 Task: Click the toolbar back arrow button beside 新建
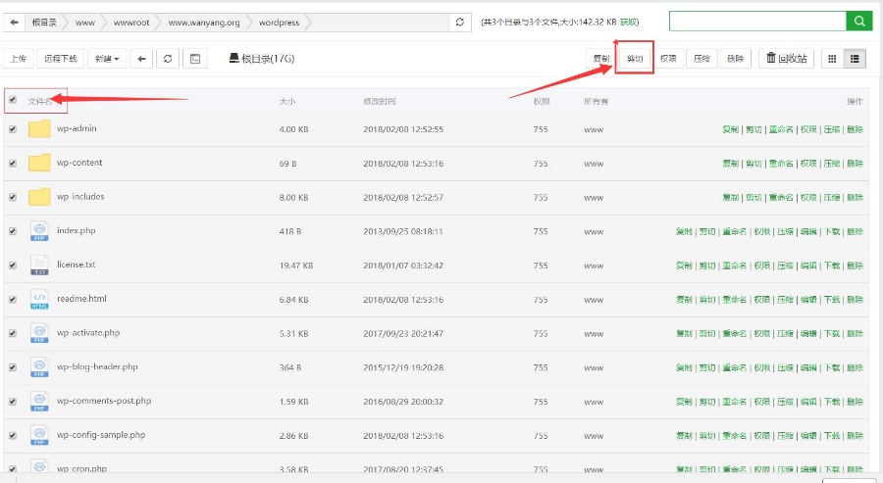pos(141,59)
